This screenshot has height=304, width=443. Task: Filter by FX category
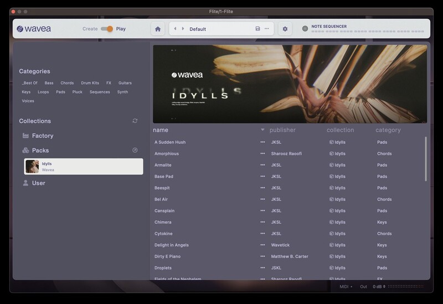(x=109, y=83)
